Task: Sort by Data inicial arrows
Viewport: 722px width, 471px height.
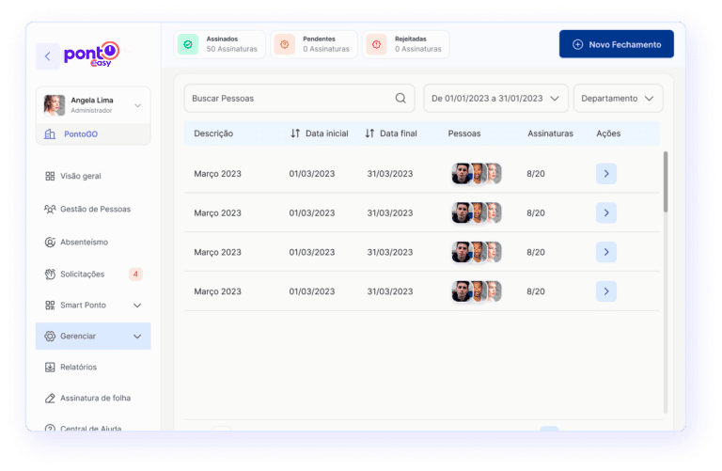Action: pyautogui.click(x=295, y=133)
